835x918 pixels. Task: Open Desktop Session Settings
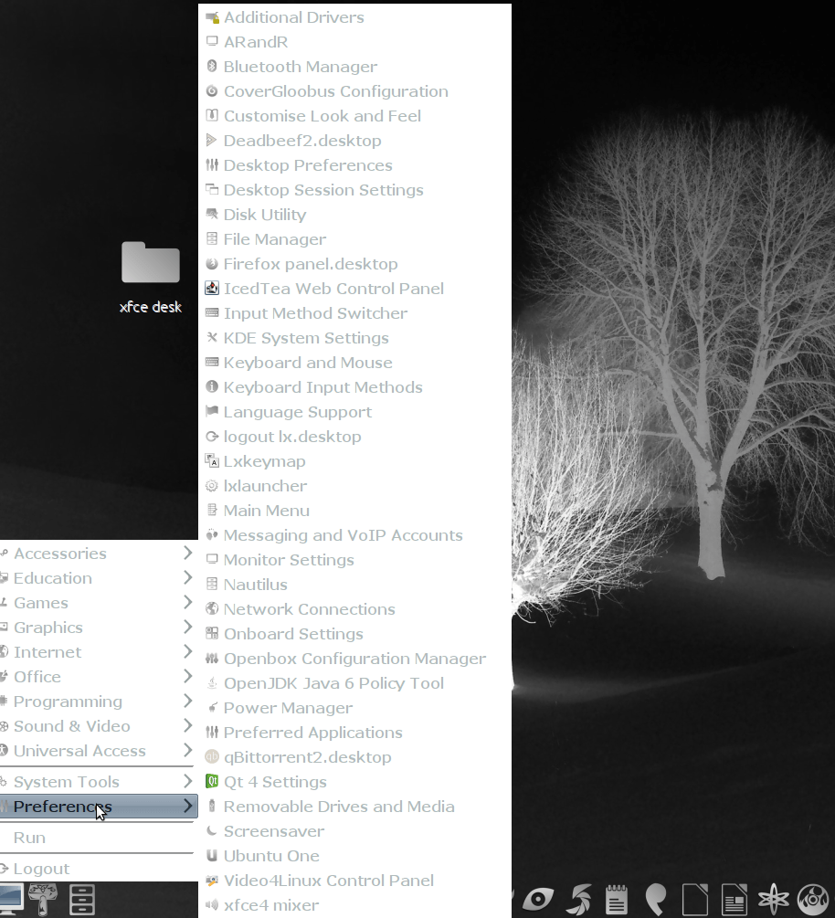click(x=354, y=190)
